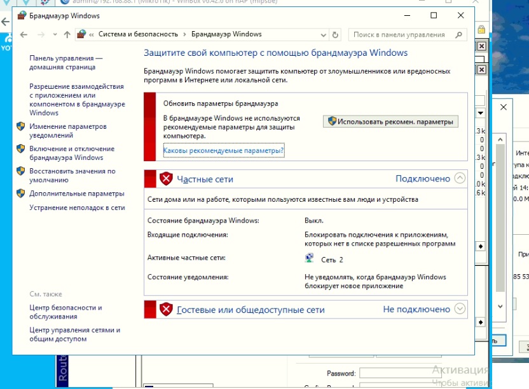Click 'Использовать рекомен. параметры' button
Image resolution: width=529 pixels, height=389 pixels.
(x=390, y=122)
